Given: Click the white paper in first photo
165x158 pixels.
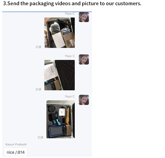Looking at the screenshot, I should (x=59, y=40).
